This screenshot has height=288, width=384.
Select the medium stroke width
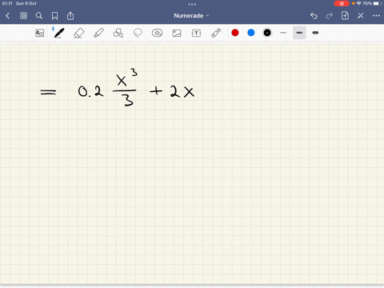point(299,33)
